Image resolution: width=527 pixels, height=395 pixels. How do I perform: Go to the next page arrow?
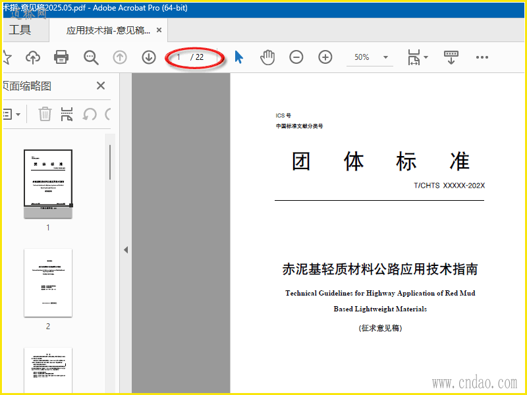[149, 57]
